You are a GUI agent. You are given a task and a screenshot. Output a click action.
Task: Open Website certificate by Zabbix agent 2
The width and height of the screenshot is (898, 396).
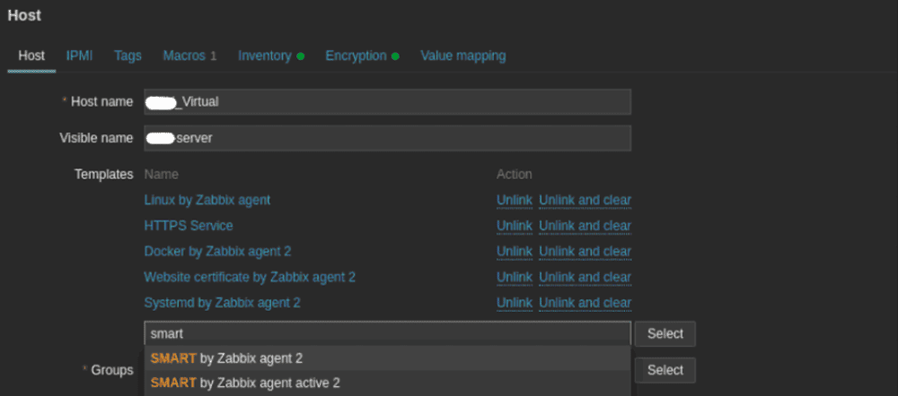250,278
